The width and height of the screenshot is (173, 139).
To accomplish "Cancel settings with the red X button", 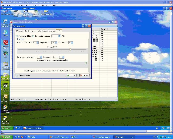I will [x=84, y=75].
